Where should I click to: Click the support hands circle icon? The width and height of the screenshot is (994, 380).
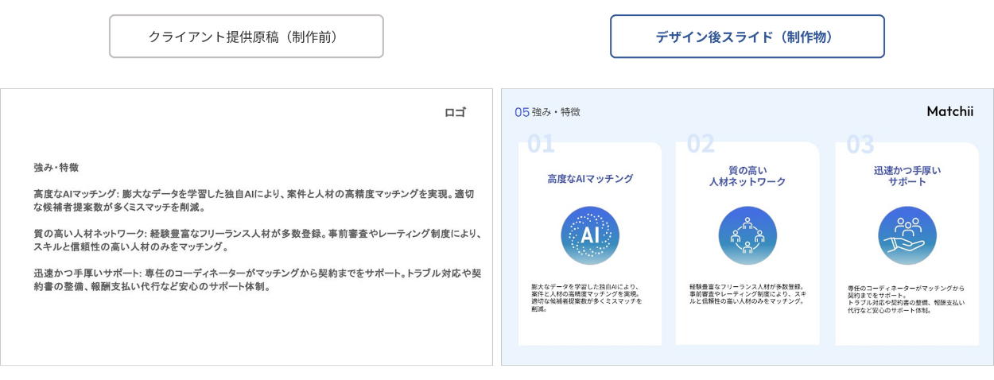click(907, 235)
